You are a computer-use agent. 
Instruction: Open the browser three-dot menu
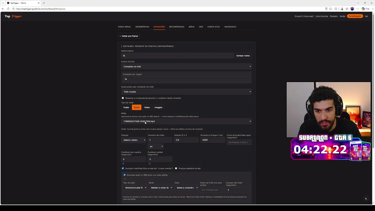pyautogui.click(x=357, y=9)
